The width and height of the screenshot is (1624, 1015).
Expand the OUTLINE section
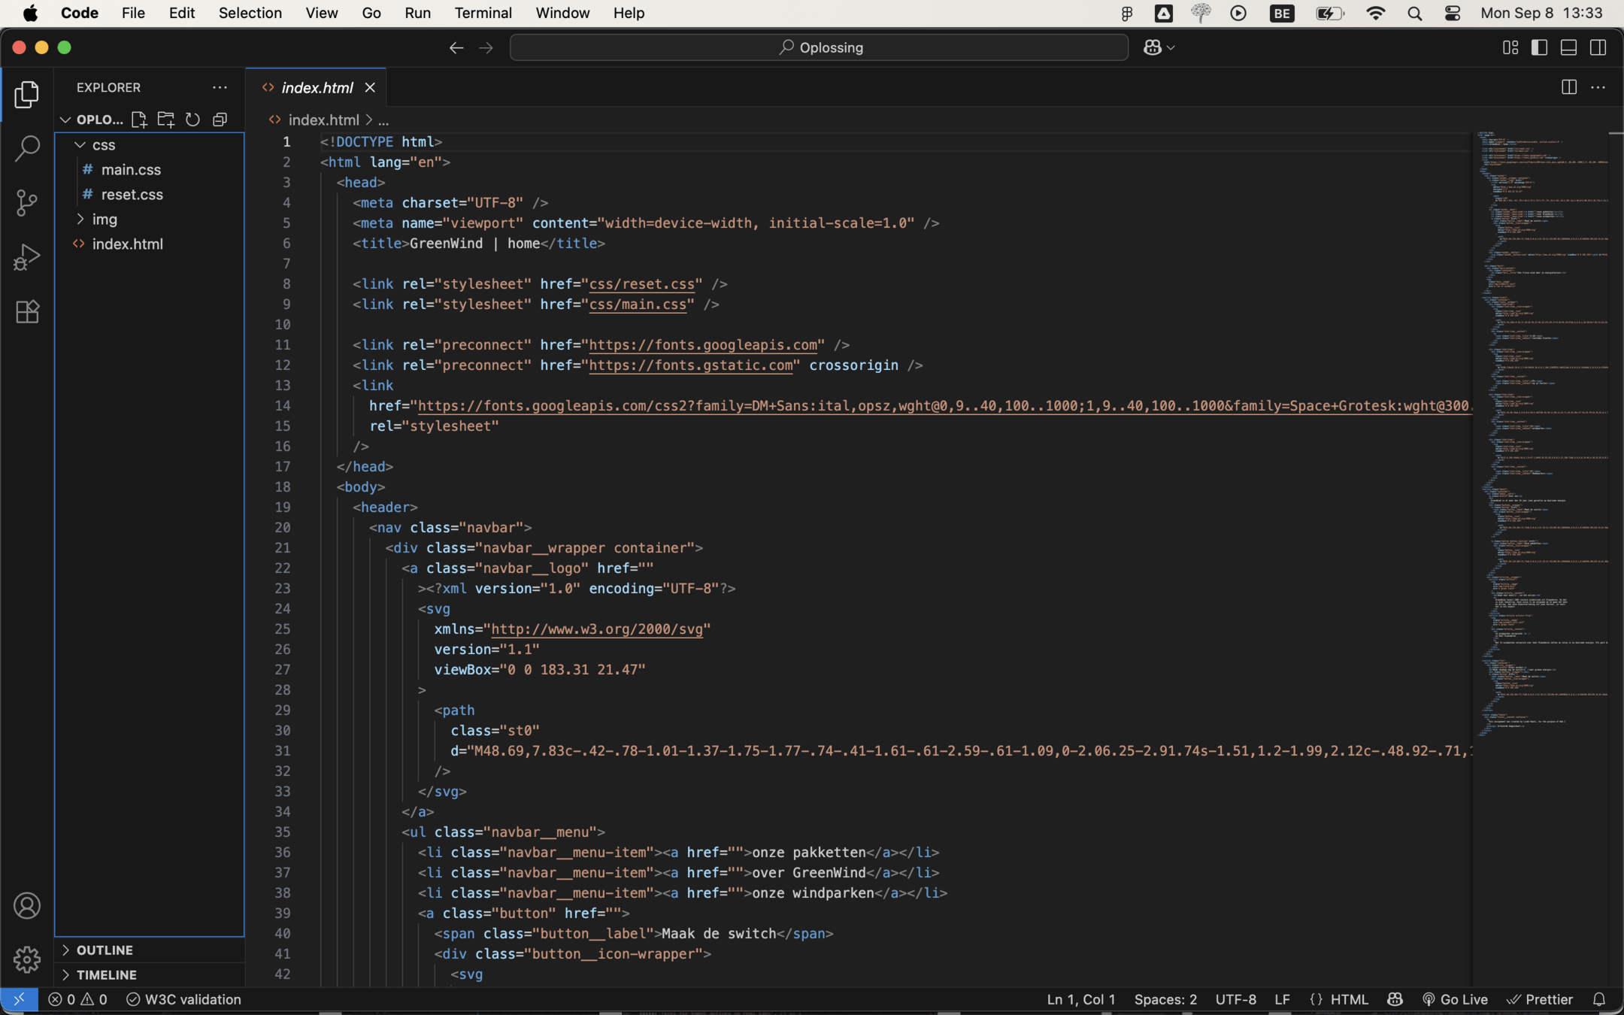coord(105,950)
